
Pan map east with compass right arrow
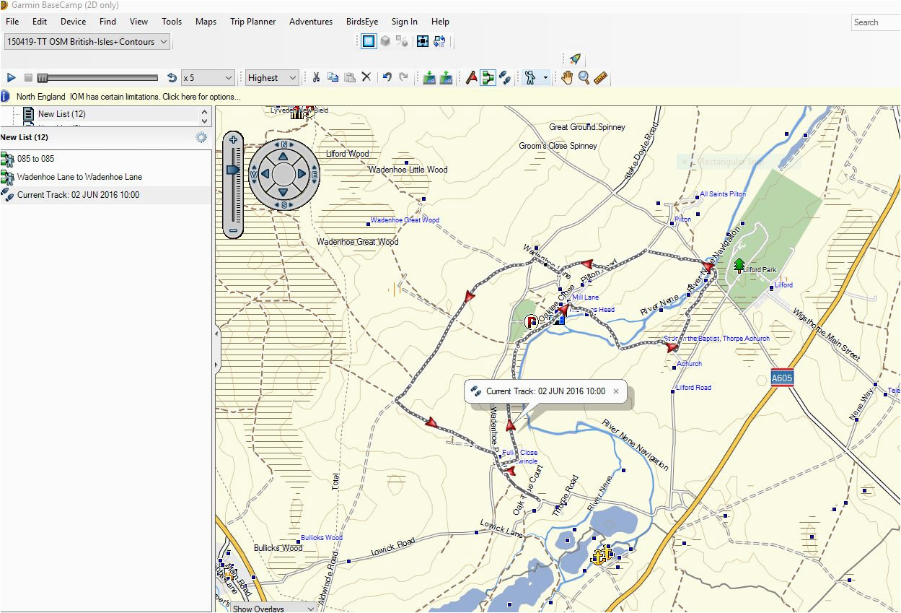[303, 174]
